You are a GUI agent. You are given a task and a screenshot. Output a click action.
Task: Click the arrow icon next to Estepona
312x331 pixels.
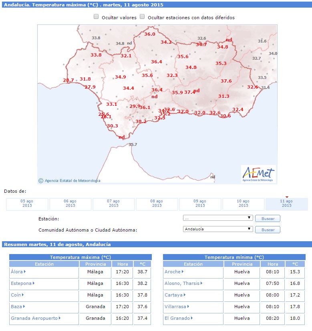[x=34, y=284]
